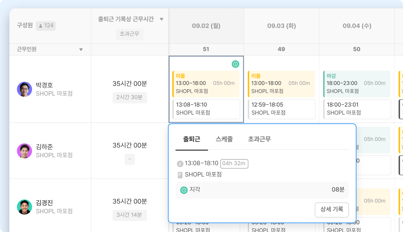This screenshot has height=232, width=403.
Task: Open the 출퇴근 기록상 근무시간 dropdown arrow
Action: pyautogui.click(x=162, y=19)
